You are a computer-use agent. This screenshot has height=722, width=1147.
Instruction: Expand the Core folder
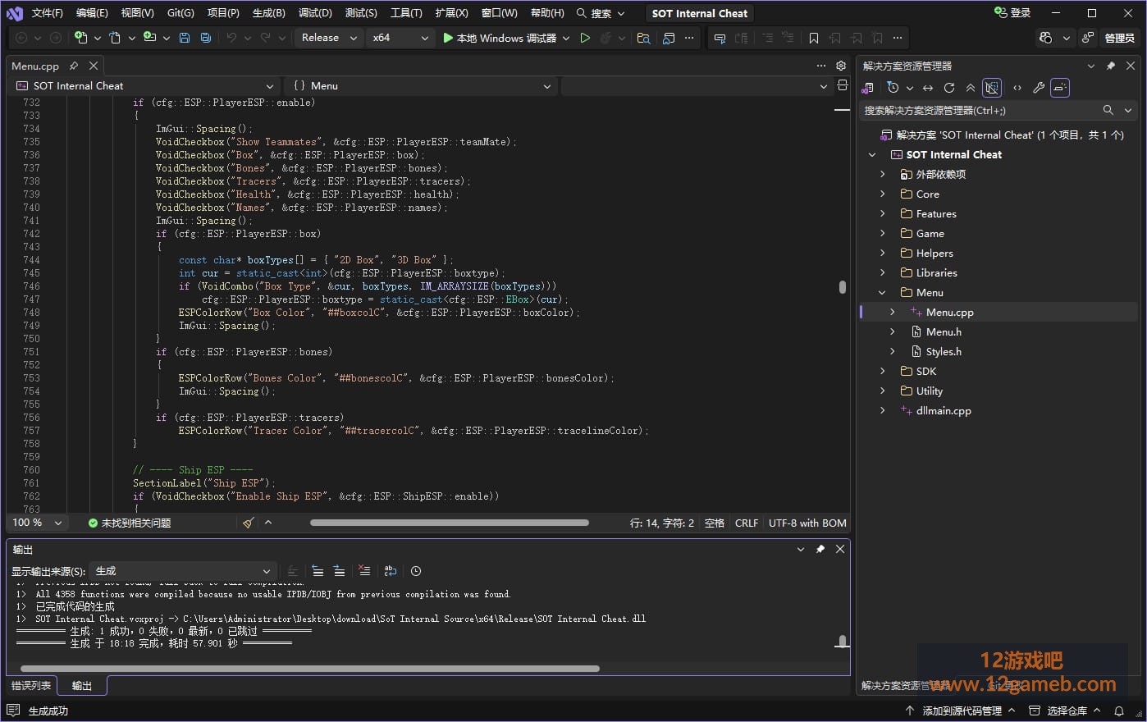pyautogui.click(x=883, y=194)
